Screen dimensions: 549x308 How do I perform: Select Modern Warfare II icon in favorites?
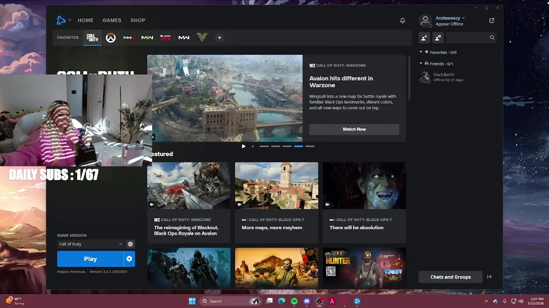[x=147, y=38]
